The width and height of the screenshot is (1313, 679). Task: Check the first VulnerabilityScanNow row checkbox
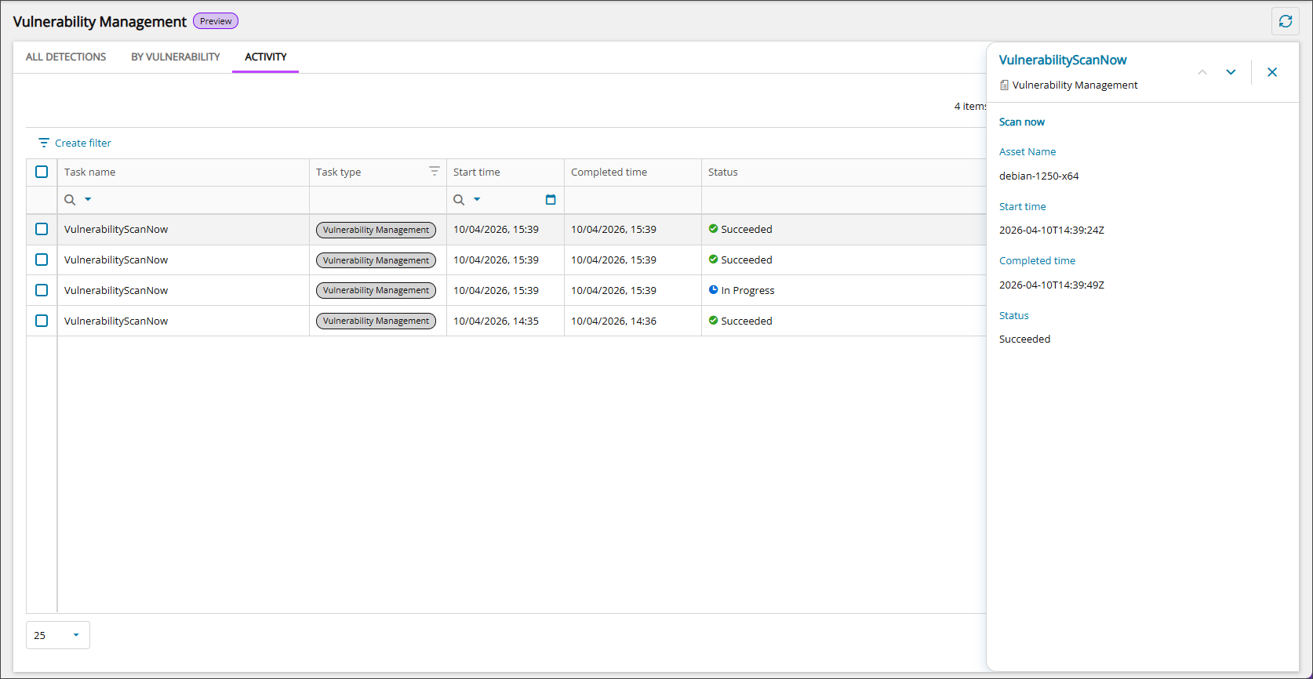click(42, 229)
